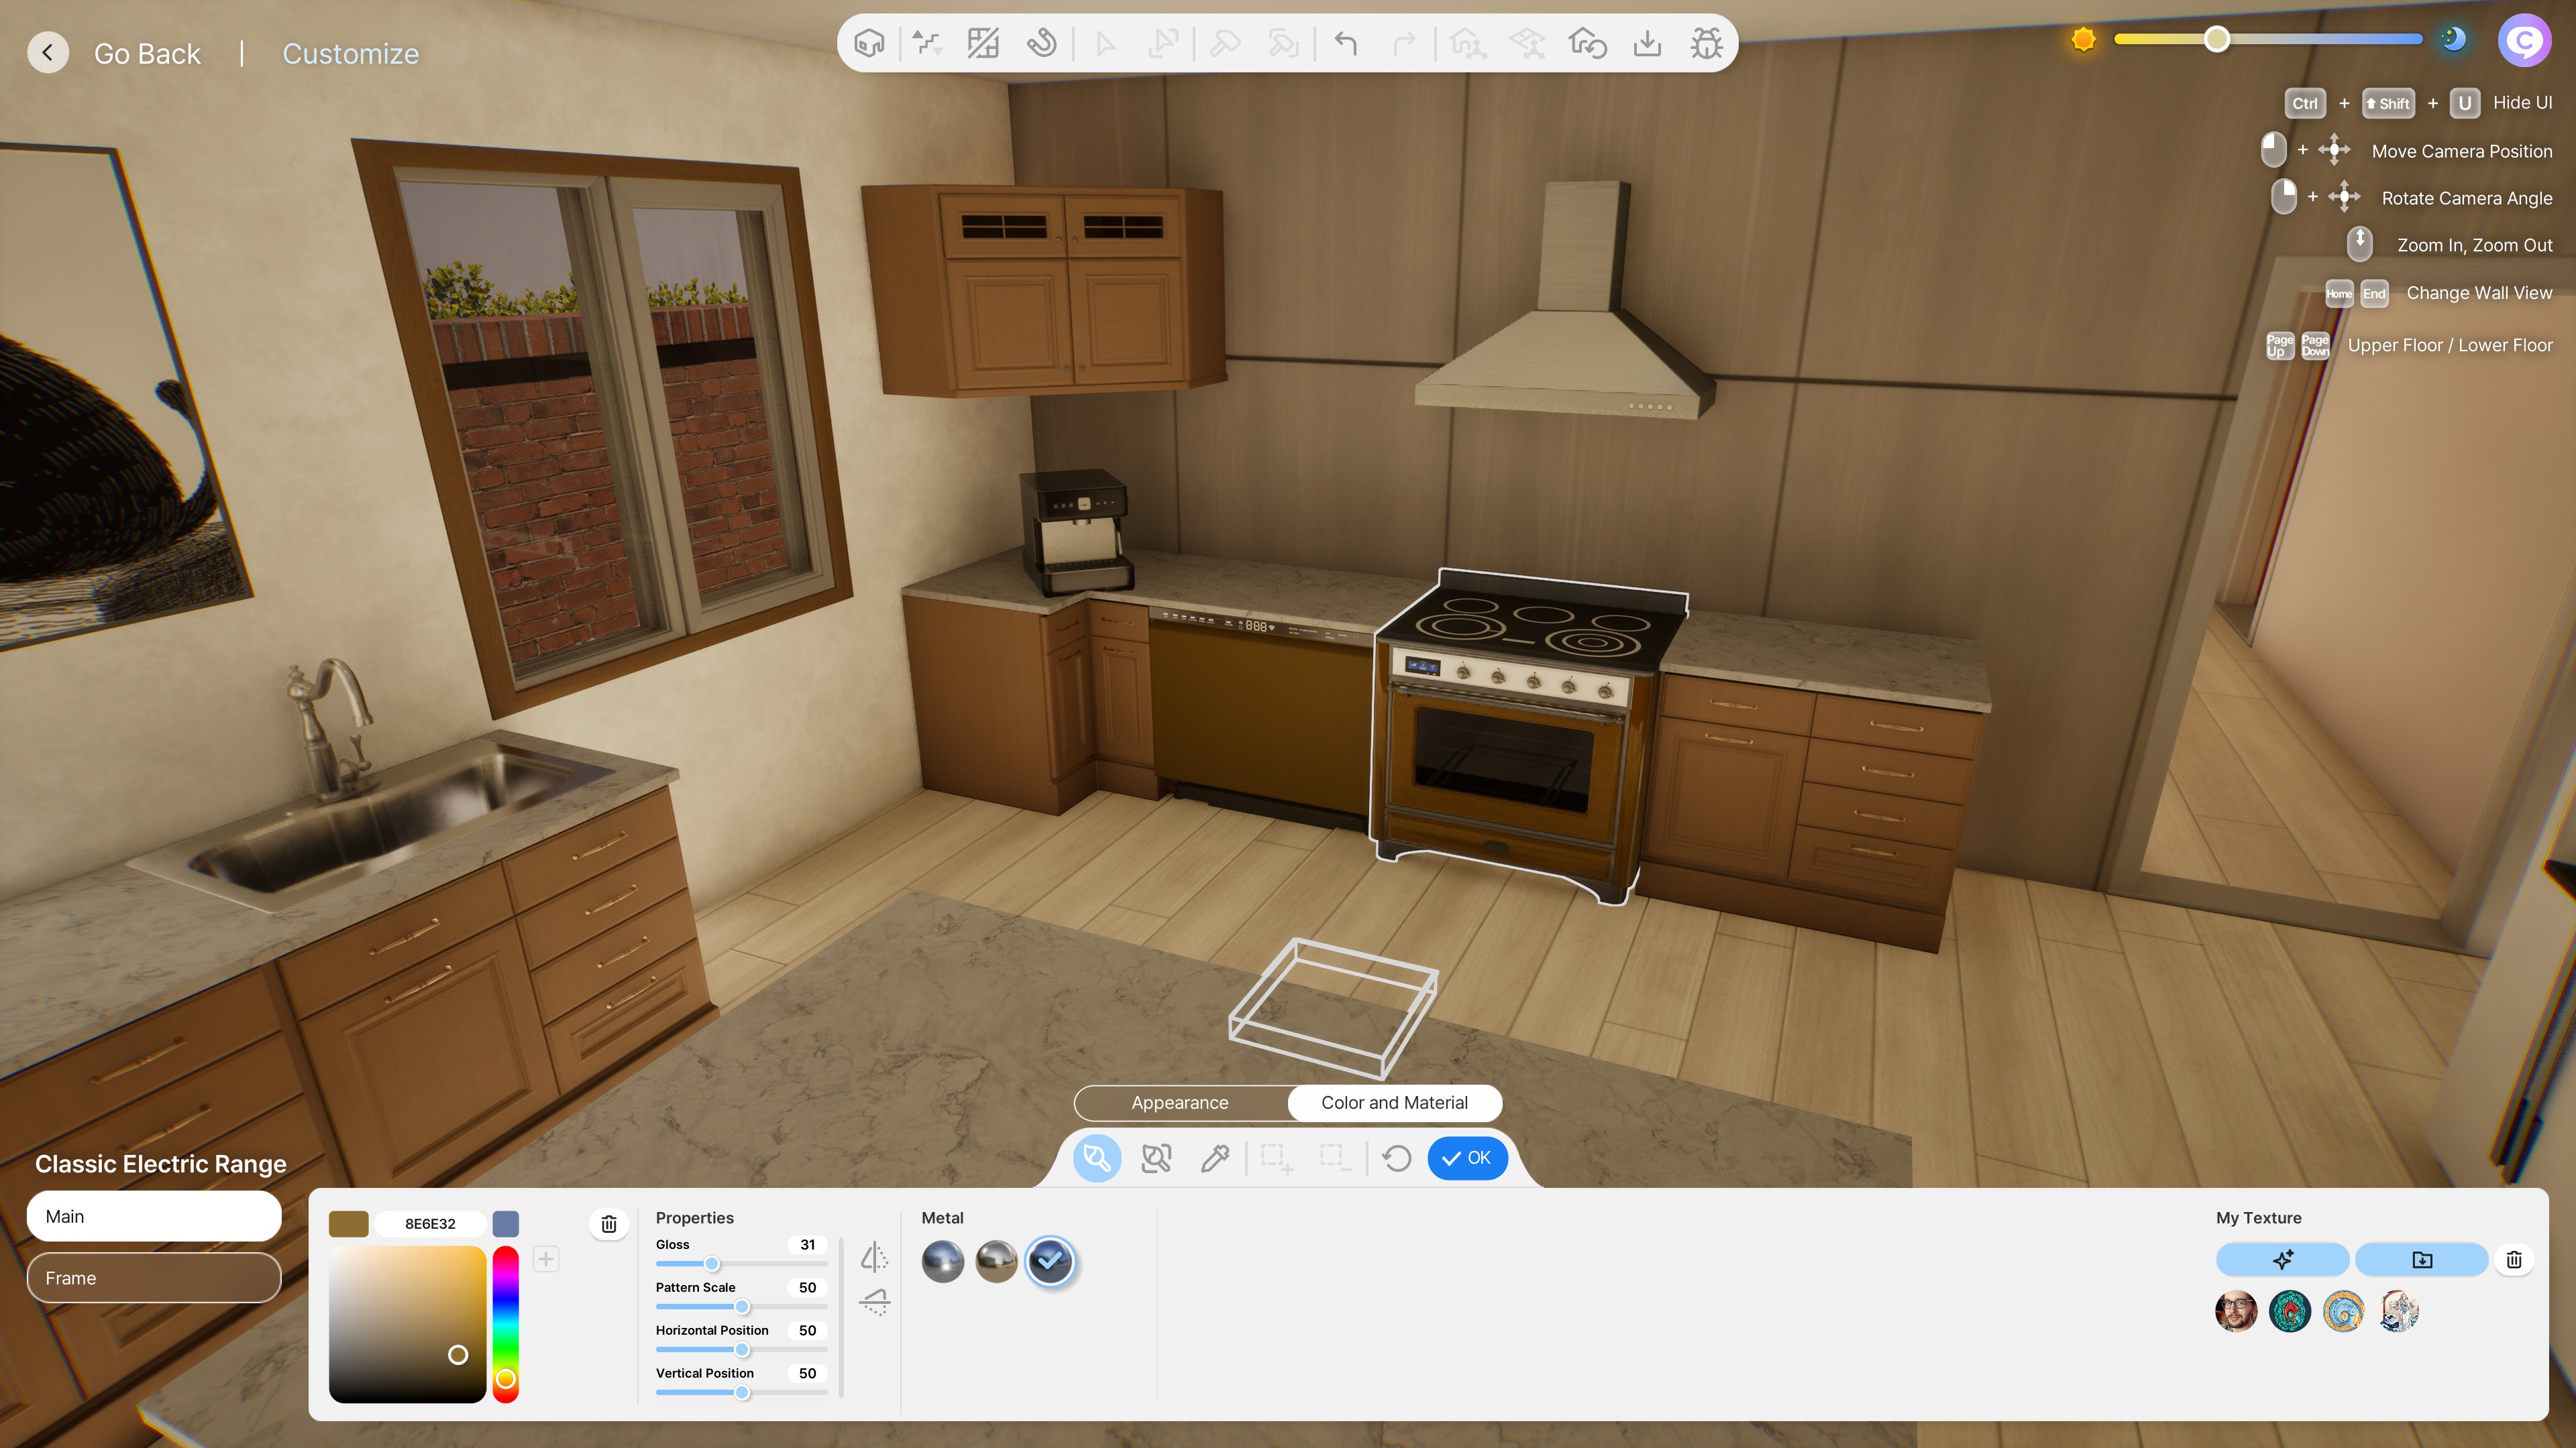
Task: Select the multi-hammer tool in top toolbar
Action: tap(1283, 43)
